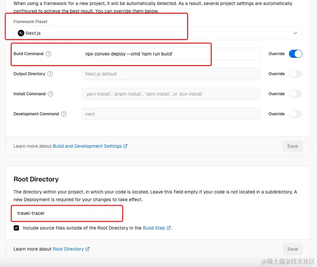This screenshot has height=267, width=317.
Task: Click external link icon beside Root Directory link
Action: point(87,249)
